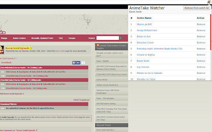This screenshot has height=132, width=212.
Task: Open 480p torrent link
Action: 26,88
